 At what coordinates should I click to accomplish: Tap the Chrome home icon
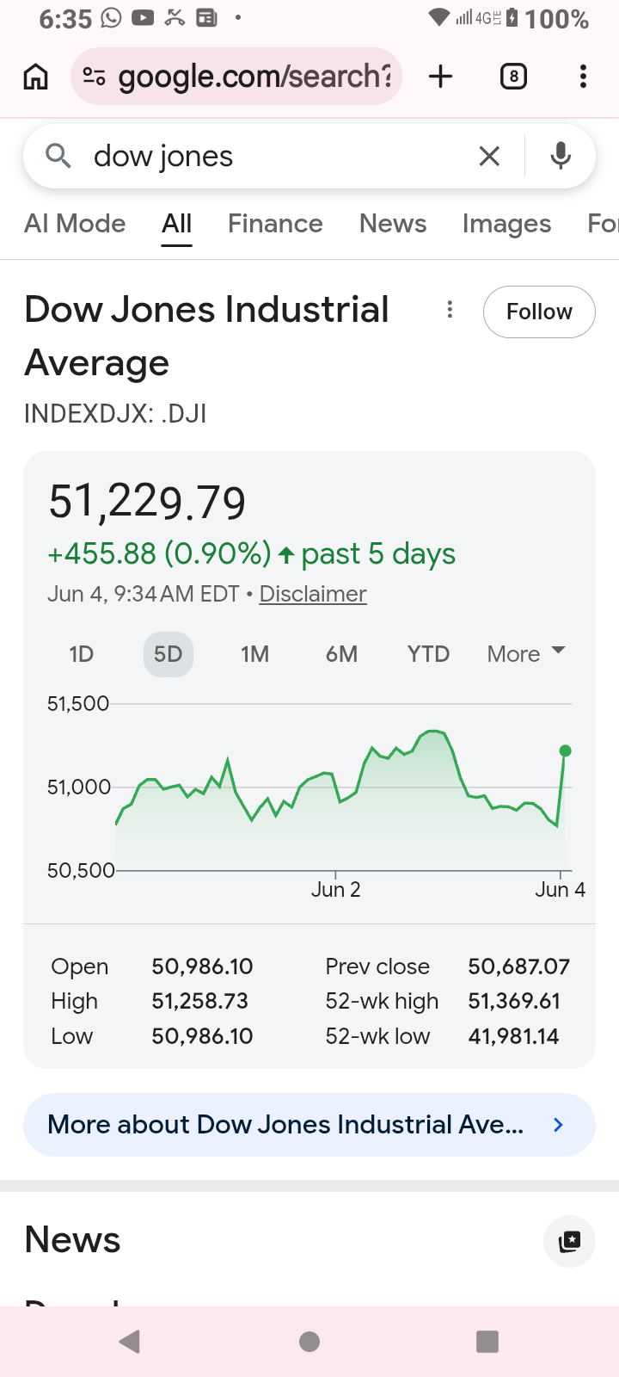(x=35, y=77)
